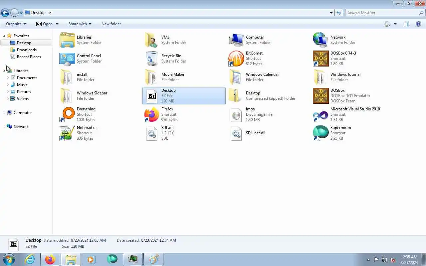Image resolution: width=426 pixels, height=266 pixels.
Task: Select the Desktop 7Z file icon
Action: point(151,96)
